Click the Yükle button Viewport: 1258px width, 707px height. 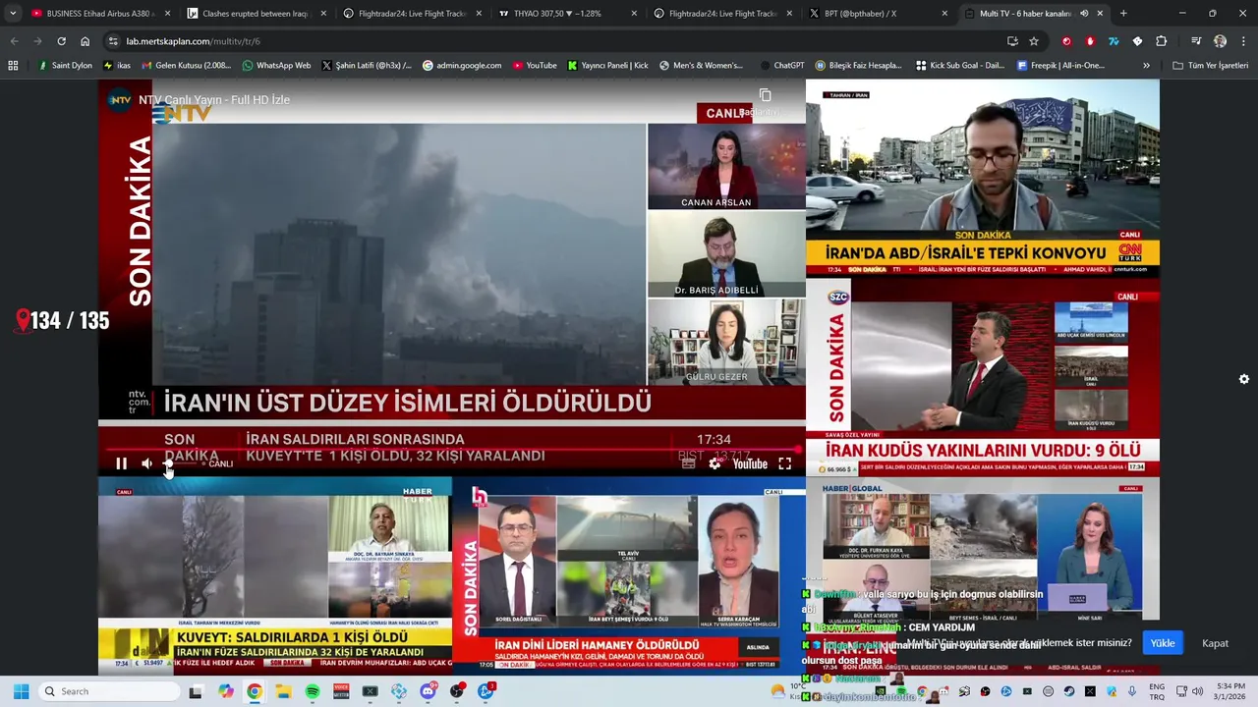click(1163, 643)
